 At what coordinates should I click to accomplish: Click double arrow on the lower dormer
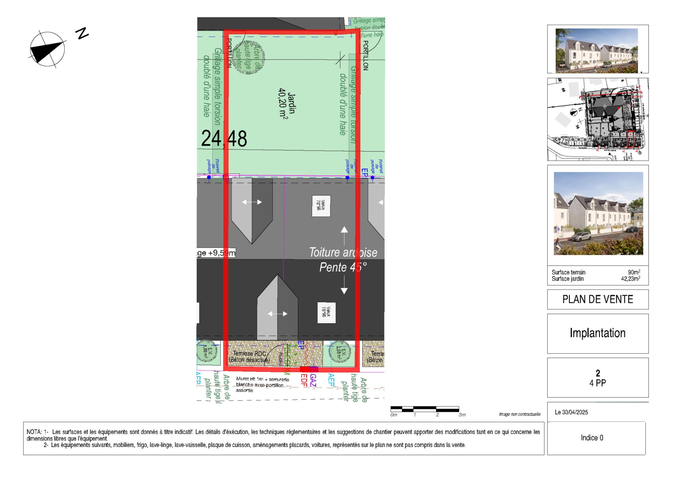278,314
